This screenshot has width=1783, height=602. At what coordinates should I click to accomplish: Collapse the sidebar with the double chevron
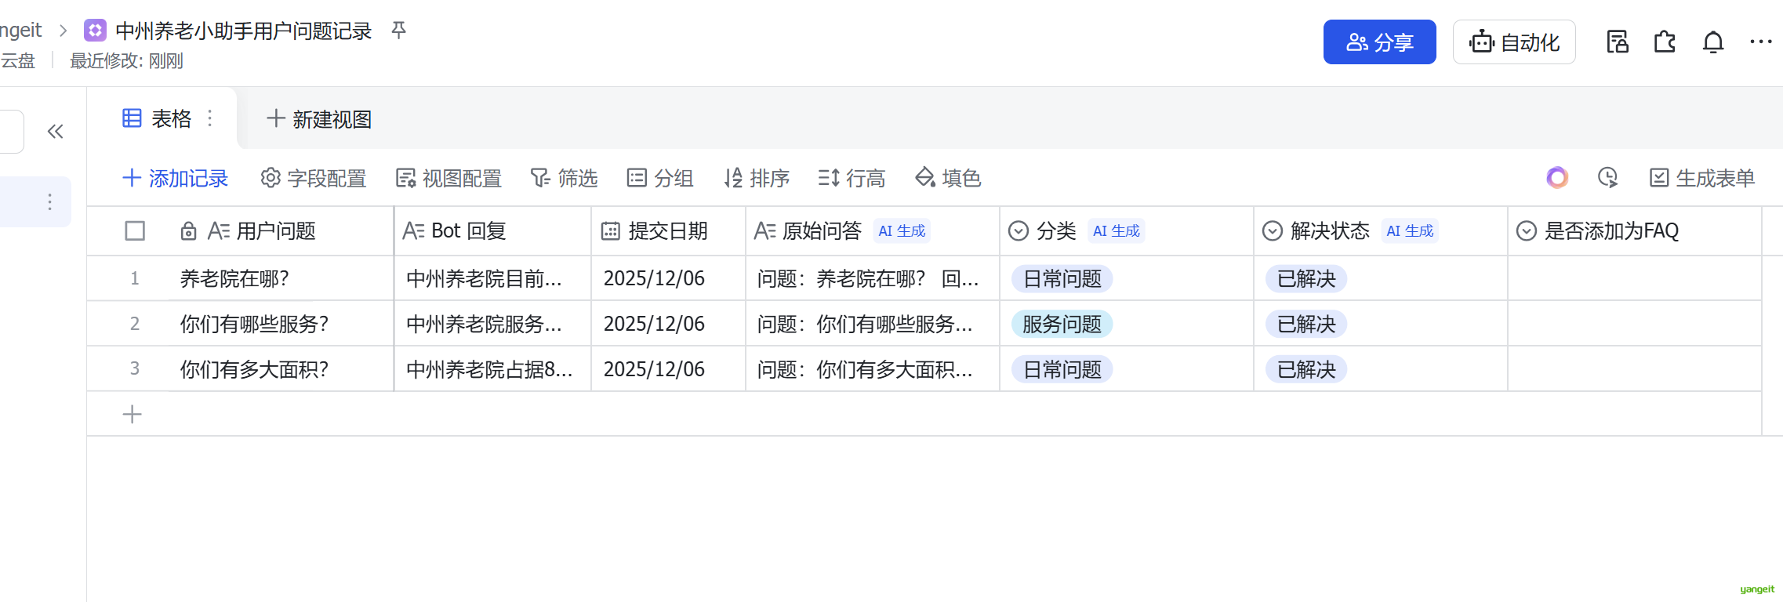(x=55, y=132)
